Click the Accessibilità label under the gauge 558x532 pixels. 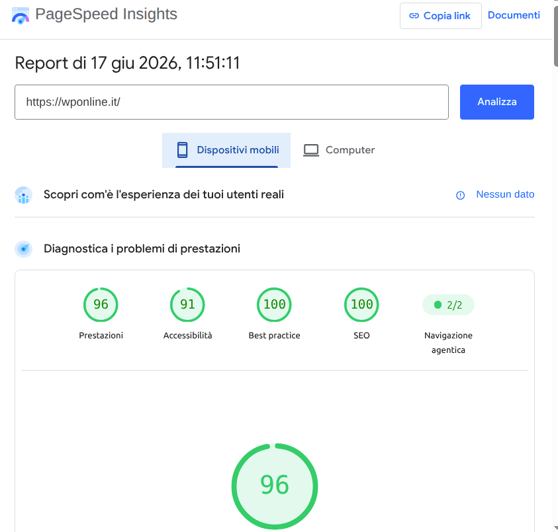point(187,336)
